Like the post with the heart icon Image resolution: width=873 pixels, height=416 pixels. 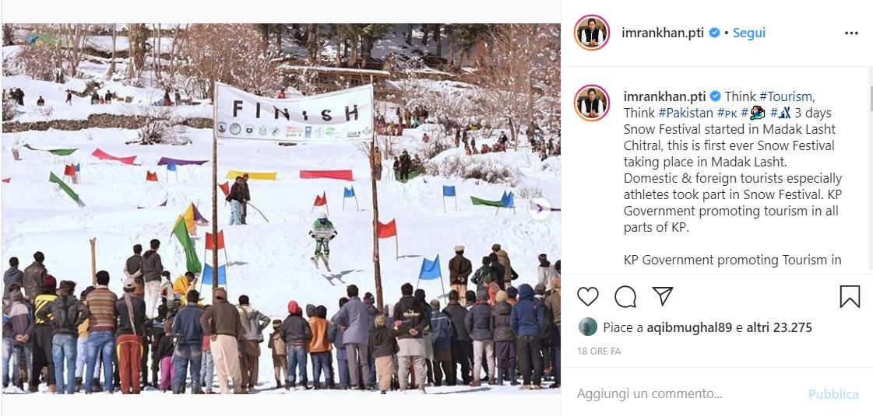(x=587, y=296)
